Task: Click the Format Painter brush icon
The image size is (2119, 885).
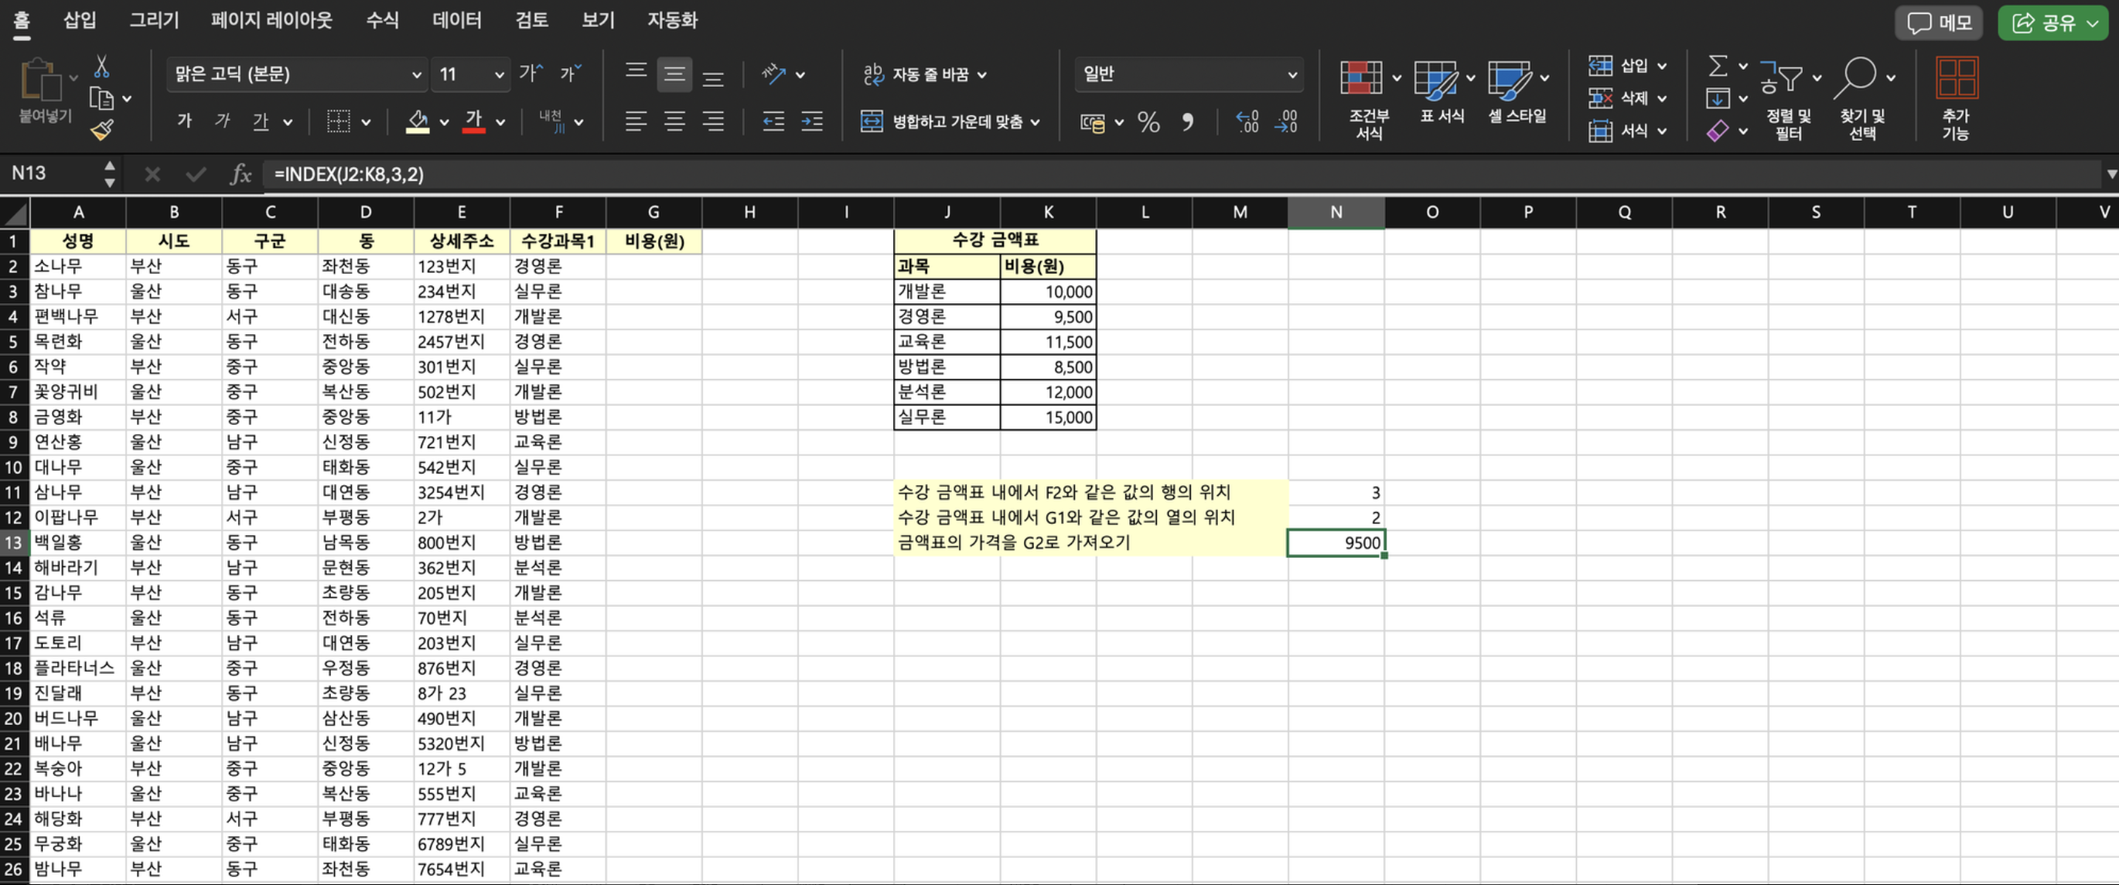Action: 102,129
